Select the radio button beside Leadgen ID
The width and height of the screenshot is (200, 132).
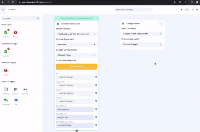click(x=96, y=85)
